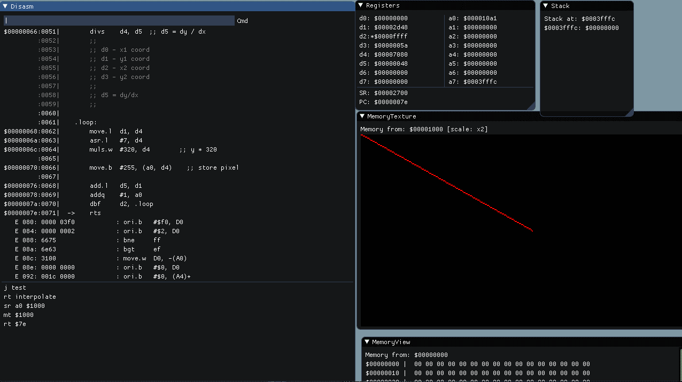Focus the Cmd command input field
Viewport: 682px width, 382px height.
[119, 21]
